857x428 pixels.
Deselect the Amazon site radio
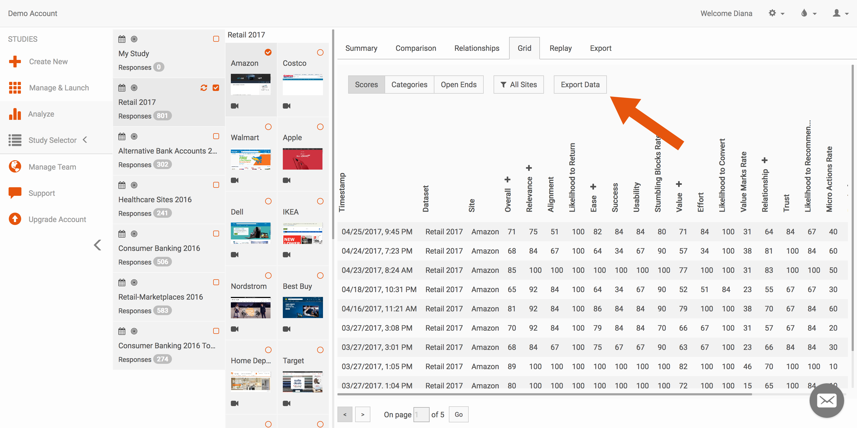(x=268, y=52)
